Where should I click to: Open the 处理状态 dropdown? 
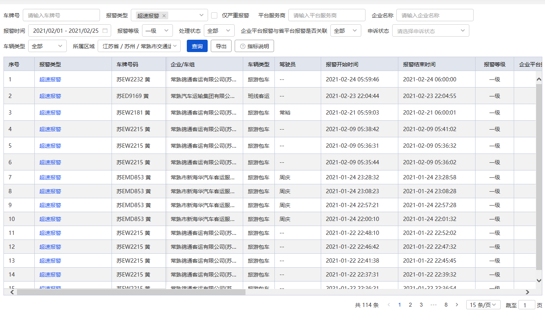tap(219, 31)
